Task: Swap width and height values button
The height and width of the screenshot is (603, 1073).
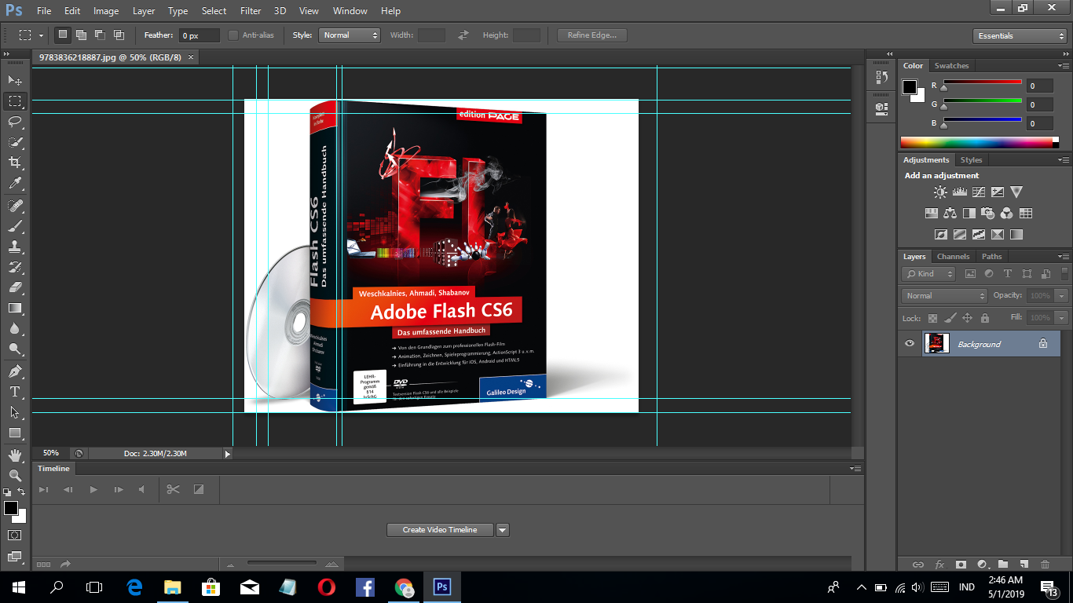Action: (x=463, y=35)
